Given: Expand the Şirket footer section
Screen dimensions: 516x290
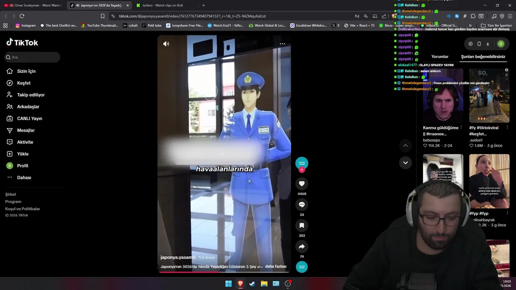Looking at the screenshot, I should [10, 195].
